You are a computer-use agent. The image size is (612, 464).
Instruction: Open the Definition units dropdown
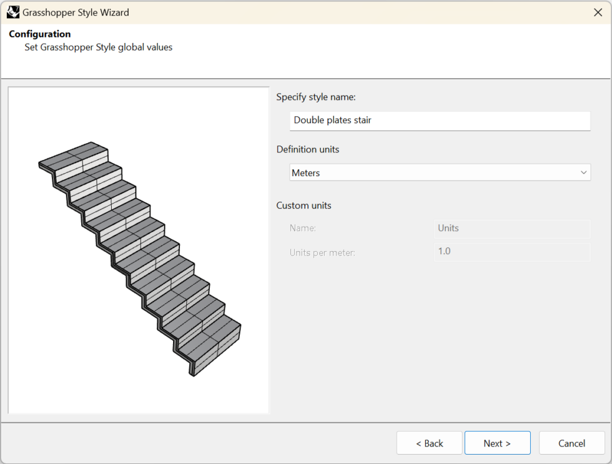tap(440, 172)
